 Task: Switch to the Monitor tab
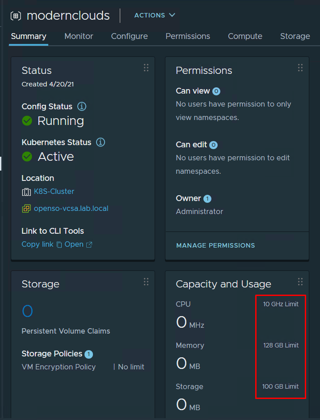(79, 36)
